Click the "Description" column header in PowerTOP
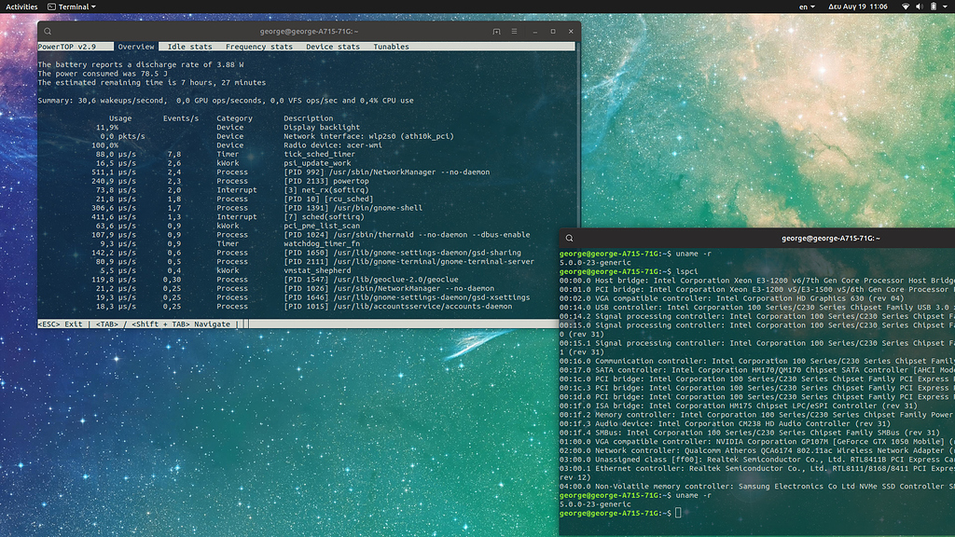 click(308, 118)
